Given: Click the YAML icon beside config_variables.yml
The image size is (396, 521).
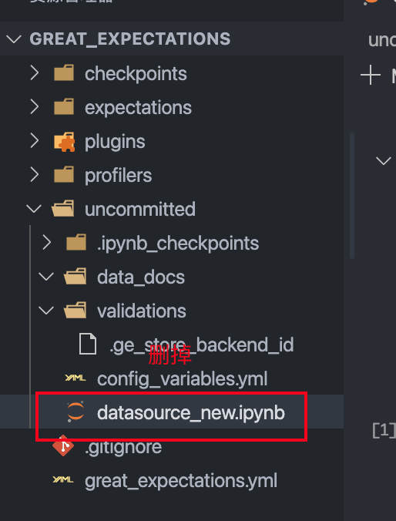Looking at the screenshot, I should click(76, 378).
